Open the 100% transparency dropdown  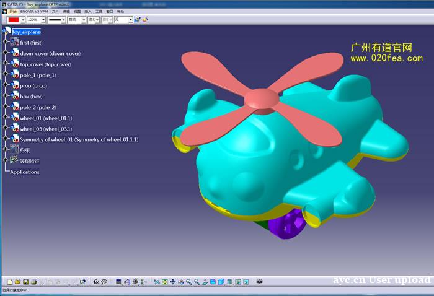coord(43,20)
